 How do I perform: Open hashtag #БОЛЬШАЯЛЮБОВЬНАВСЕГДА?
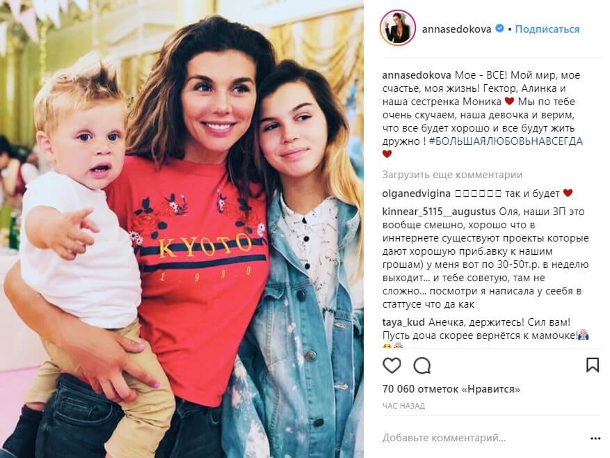506,141
